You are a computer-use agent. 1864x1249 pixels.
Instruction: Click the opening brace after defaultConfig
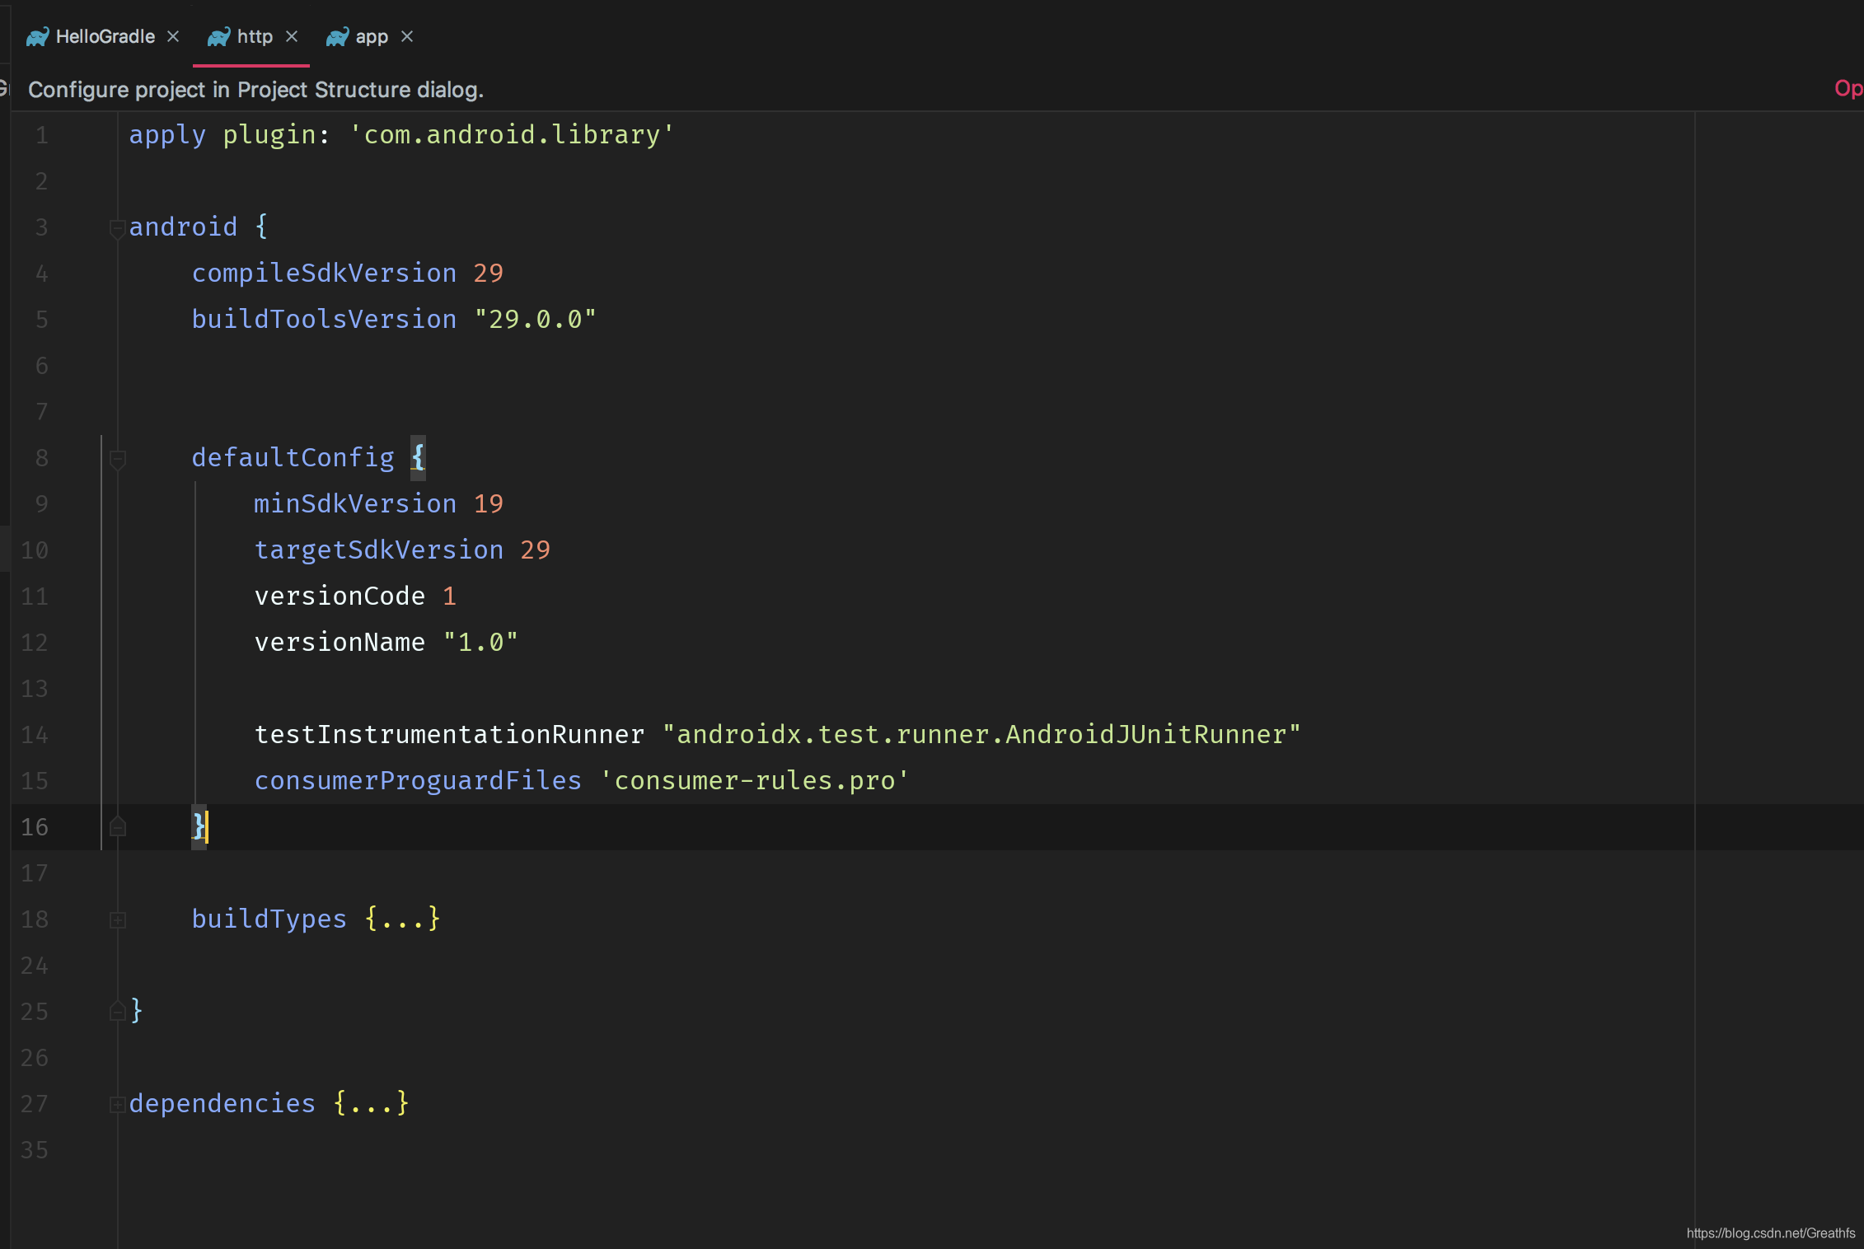point(419,457)
